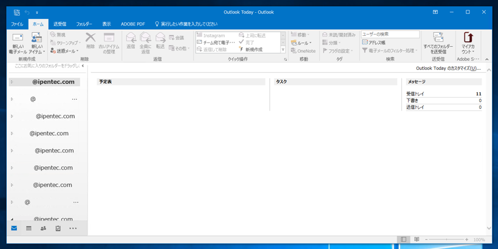Image resolution: width=498 pixels, height=249 pixels.
Task: Click 実行したい作業を入力してください box
Action: tap(186, 24)
